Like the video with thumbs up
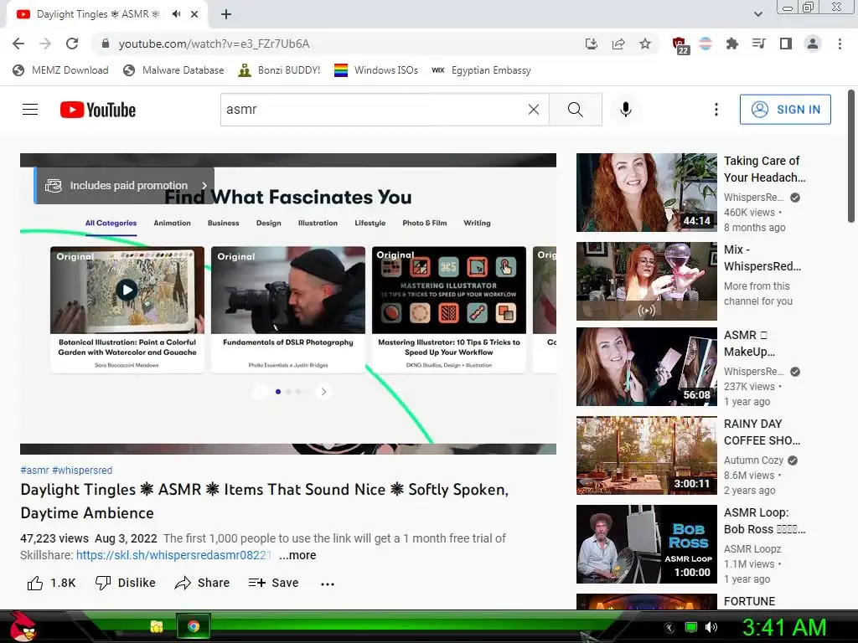This screenshot has height=643, width=858. click(51, 583)
